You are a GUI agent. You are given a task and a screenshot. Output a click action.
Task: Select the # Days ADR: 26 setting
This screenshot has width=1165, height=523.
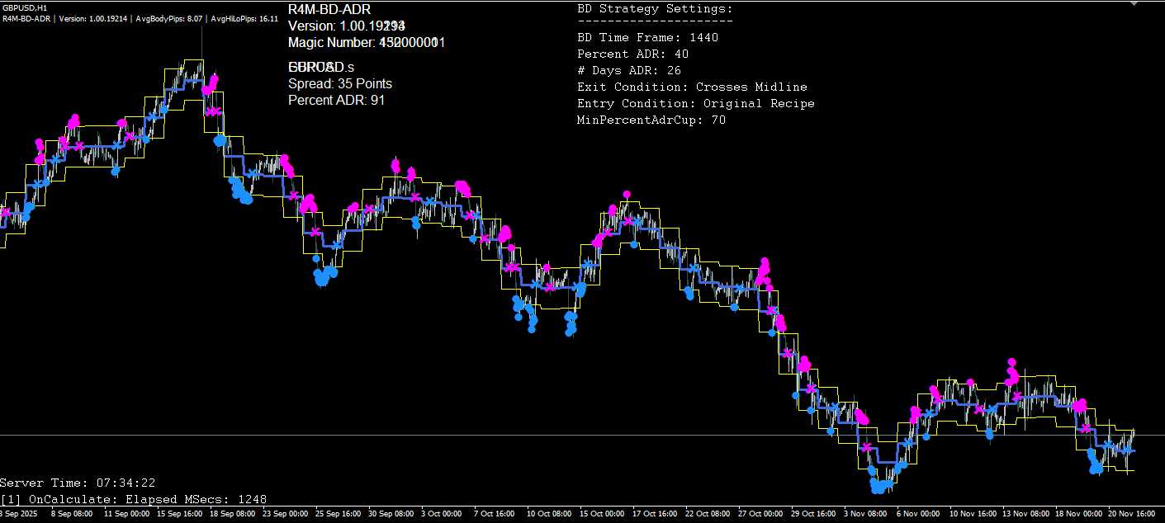coord(628,70)
